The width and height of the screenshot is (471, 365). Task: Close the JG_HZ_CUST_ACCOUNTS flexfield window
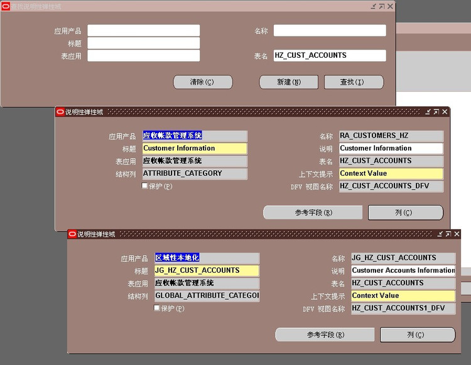pyautogui.click(x=457, y=234)
